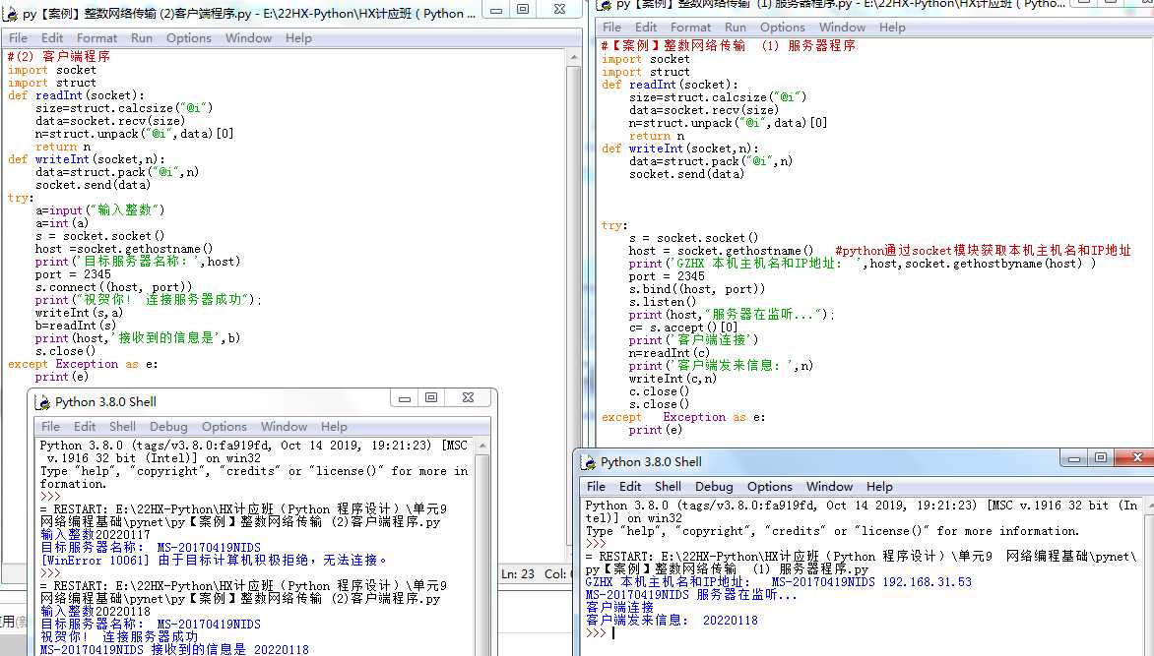Click the Python icon of the right Shell window
Viewport: 1154px width, 656px height.
pyautogui.click(x=588, y=461)
